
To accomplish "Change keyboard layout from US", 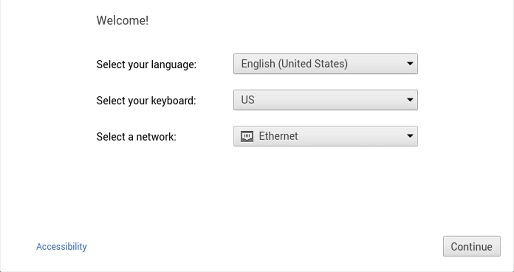I will tap(325, 100).
